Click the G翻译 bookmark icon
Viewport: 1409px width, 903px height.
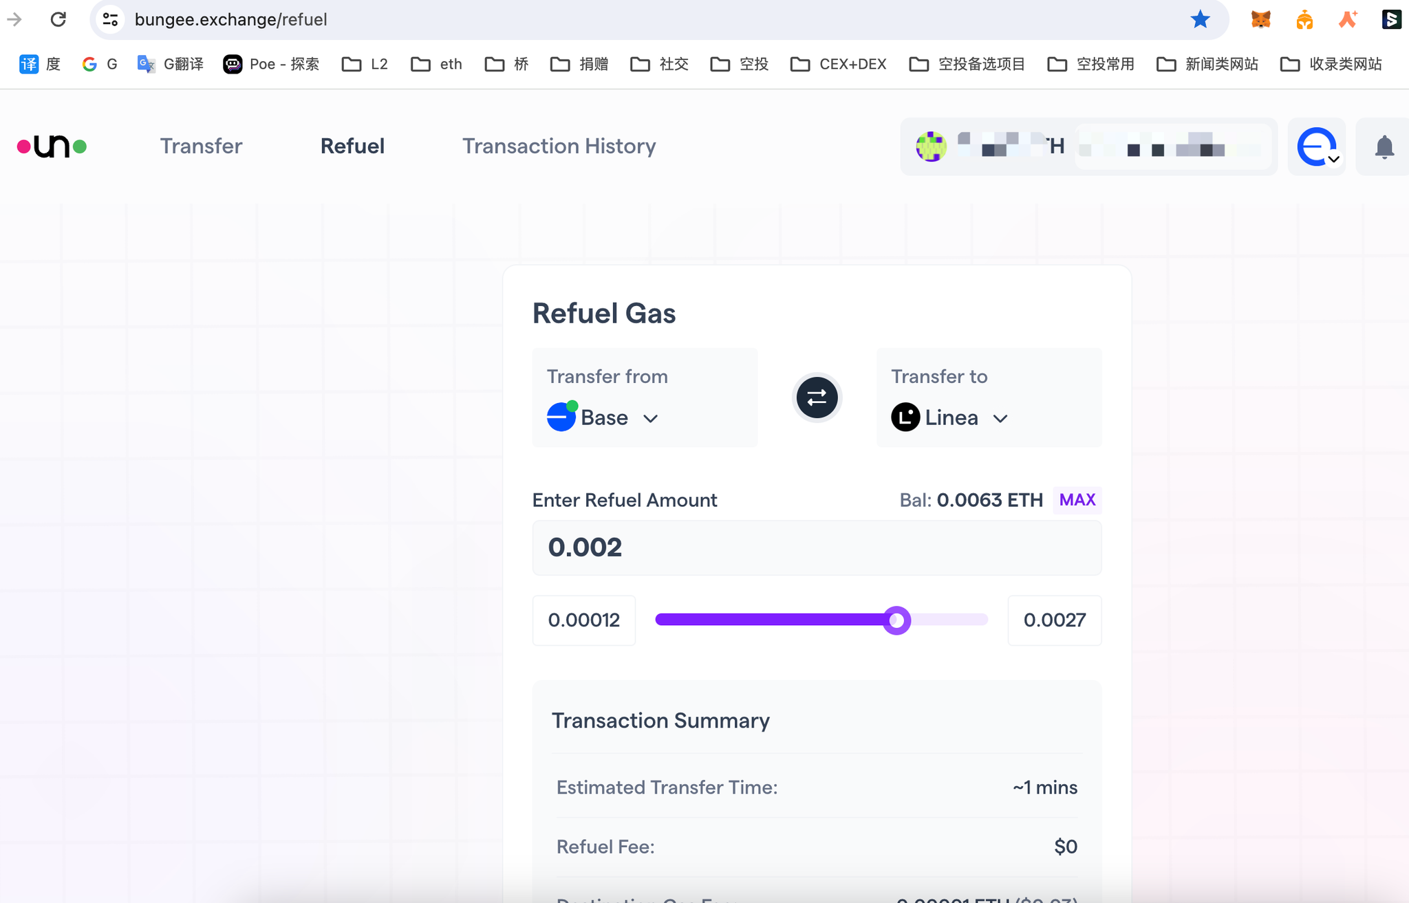146,64
